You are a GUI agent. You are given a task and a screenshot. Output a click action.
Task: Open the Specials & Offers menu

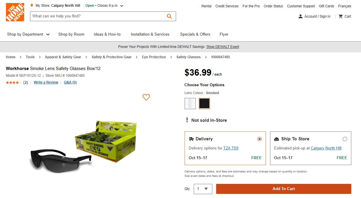tap(195, 34)
